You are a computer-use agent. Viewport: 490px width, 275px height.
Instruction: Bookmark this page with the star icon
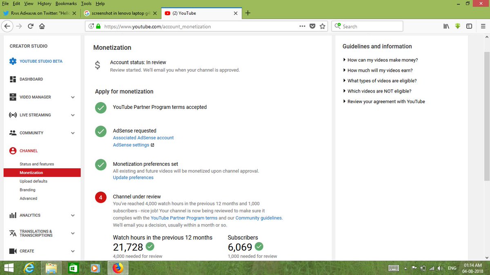pyautogui.click(x=323, y=26)
